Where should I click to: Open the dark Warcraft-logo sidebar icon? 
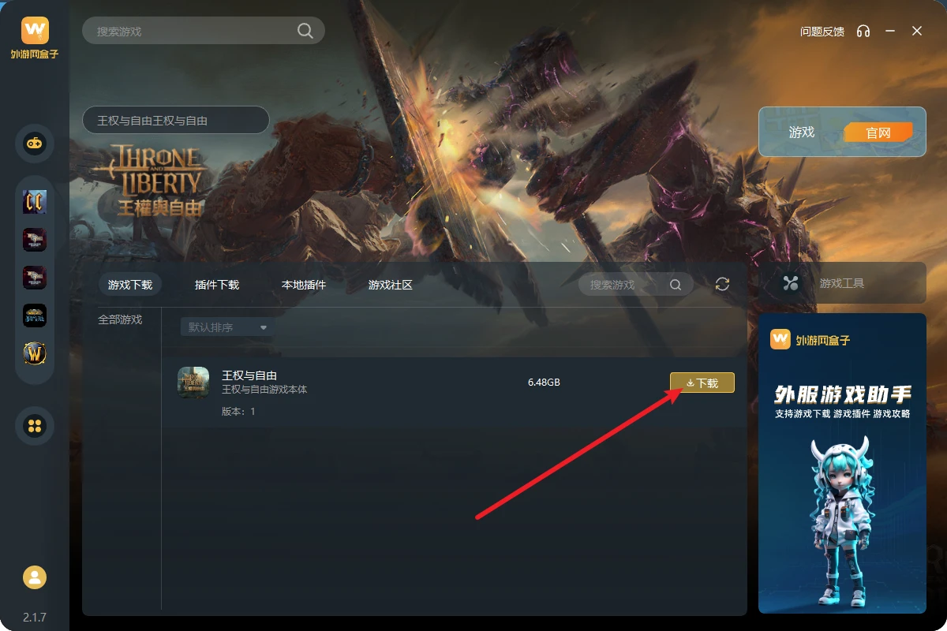[35, 315]
